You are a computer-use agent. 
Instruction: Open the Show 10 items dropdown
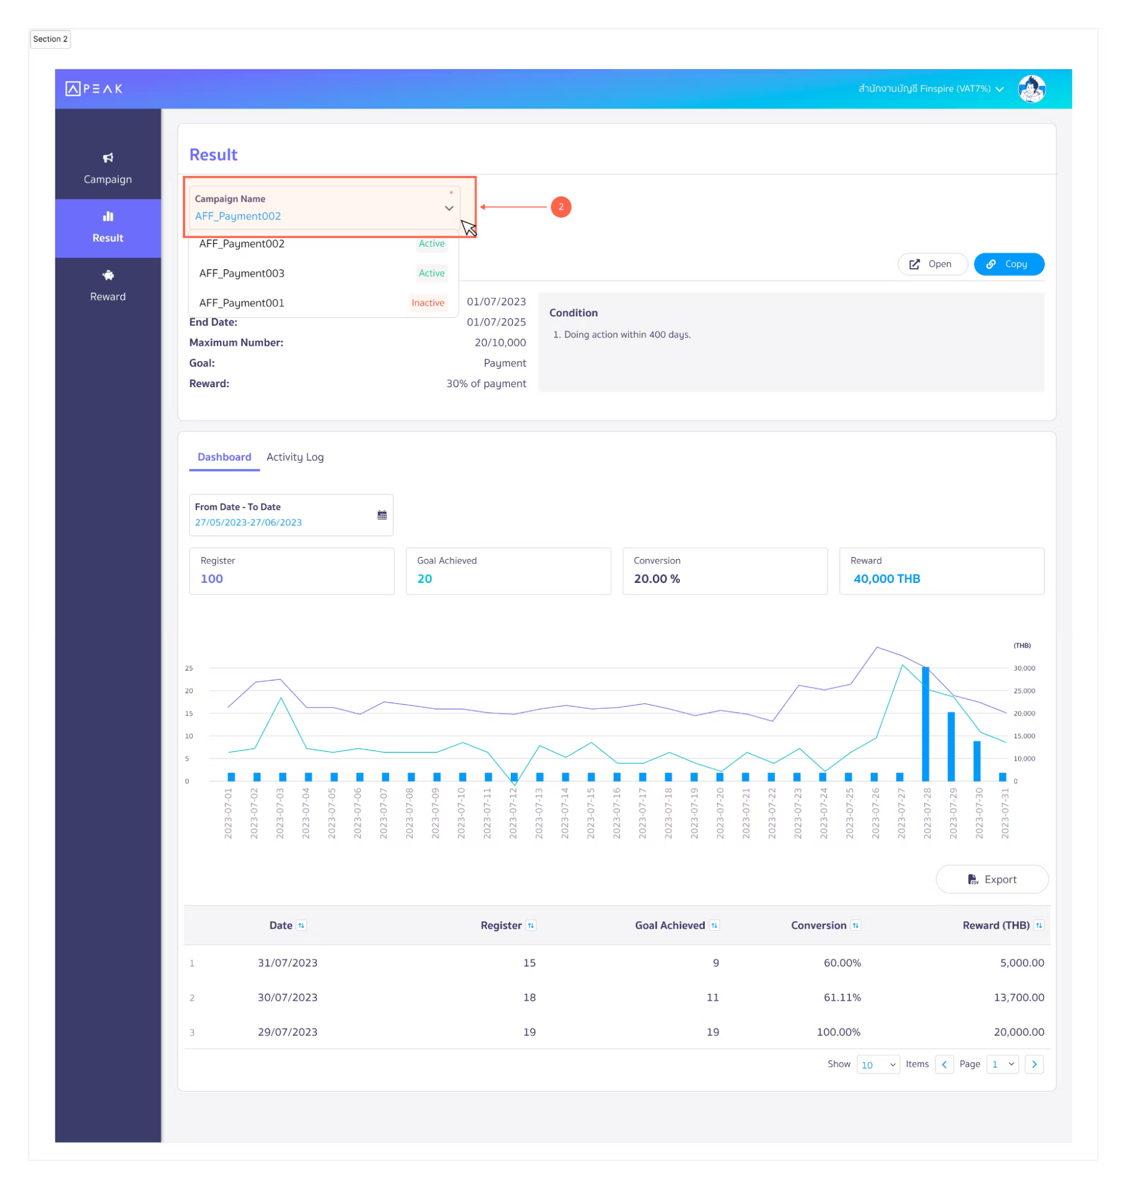878,1065
